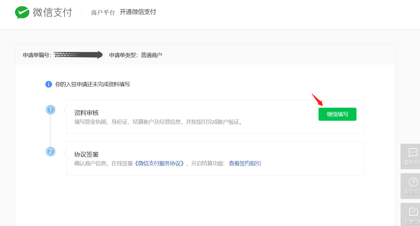Click the 继续填写 green button
The image size is (420, 226).
(337, 114)
